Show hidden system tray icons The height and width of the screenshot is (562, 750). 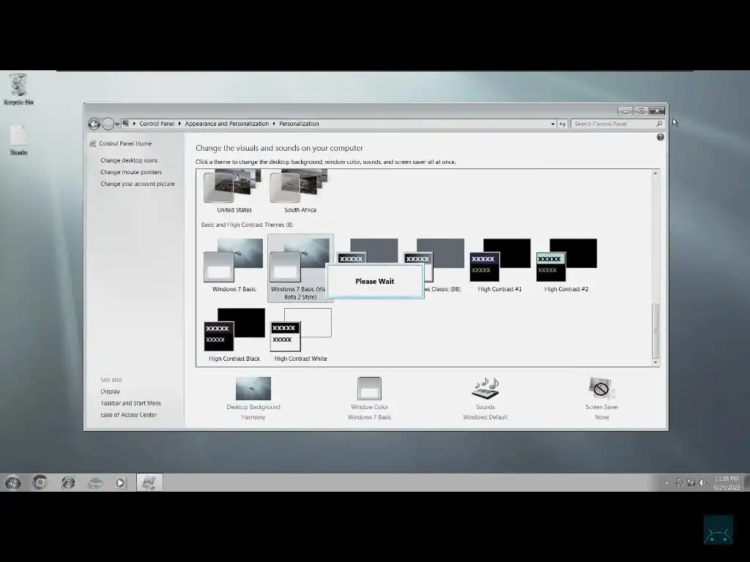tap(667, 483)
